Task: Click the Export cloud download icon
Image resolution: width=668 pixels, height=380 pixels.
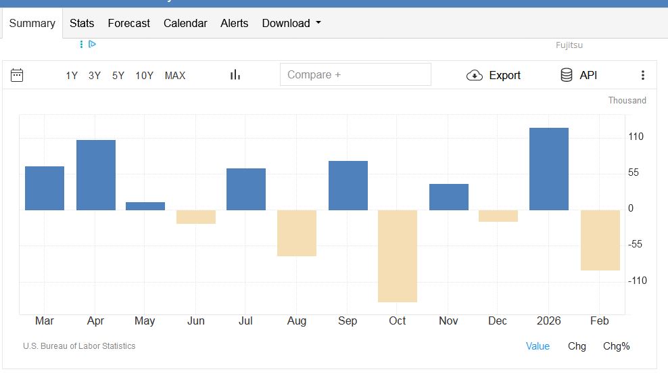Action: tap(475, 75)
